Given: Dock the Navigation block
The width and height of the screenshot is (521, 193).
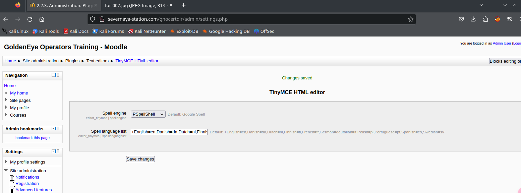Looking at the screenshot, I should 57,75.
